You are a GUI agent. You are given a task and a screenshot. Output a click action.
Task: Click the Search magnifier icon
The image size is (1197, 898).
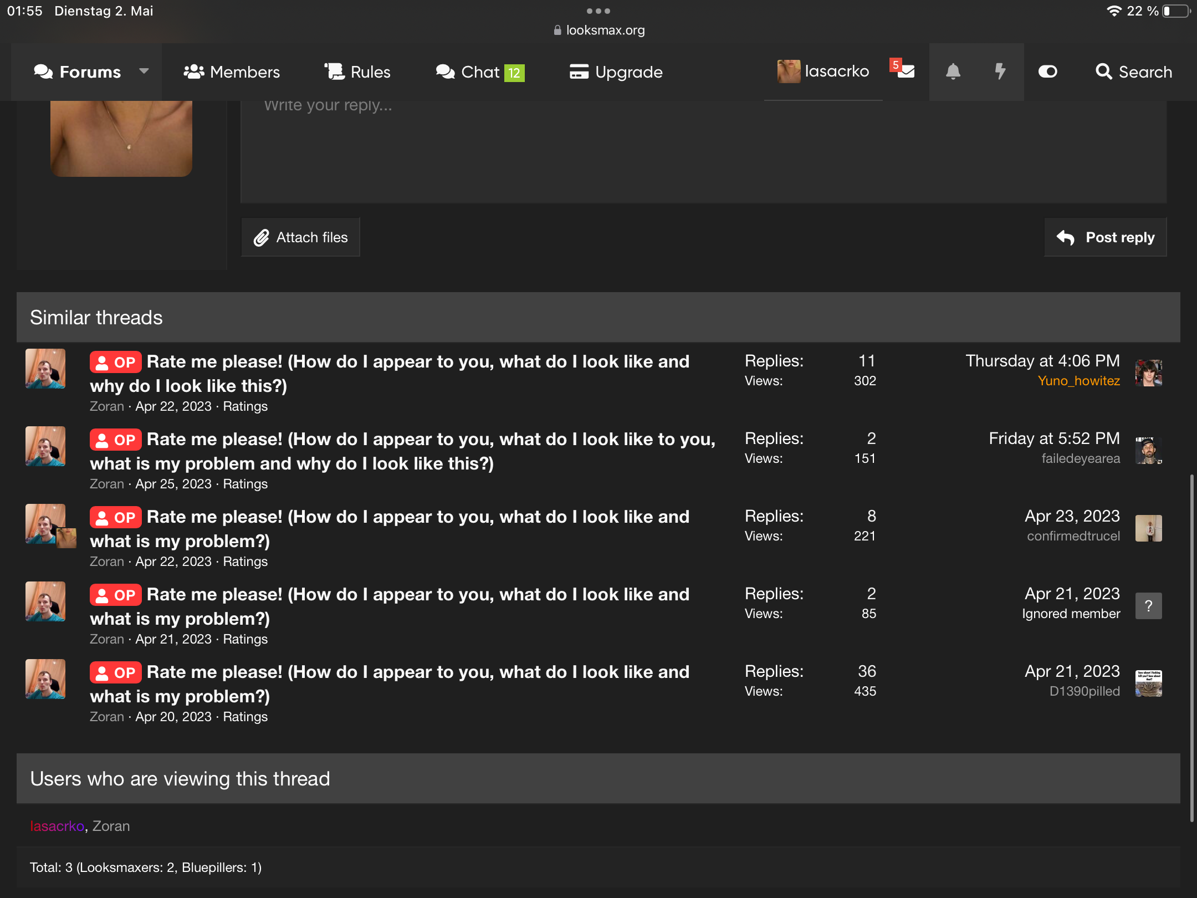tap(1103, 72)
